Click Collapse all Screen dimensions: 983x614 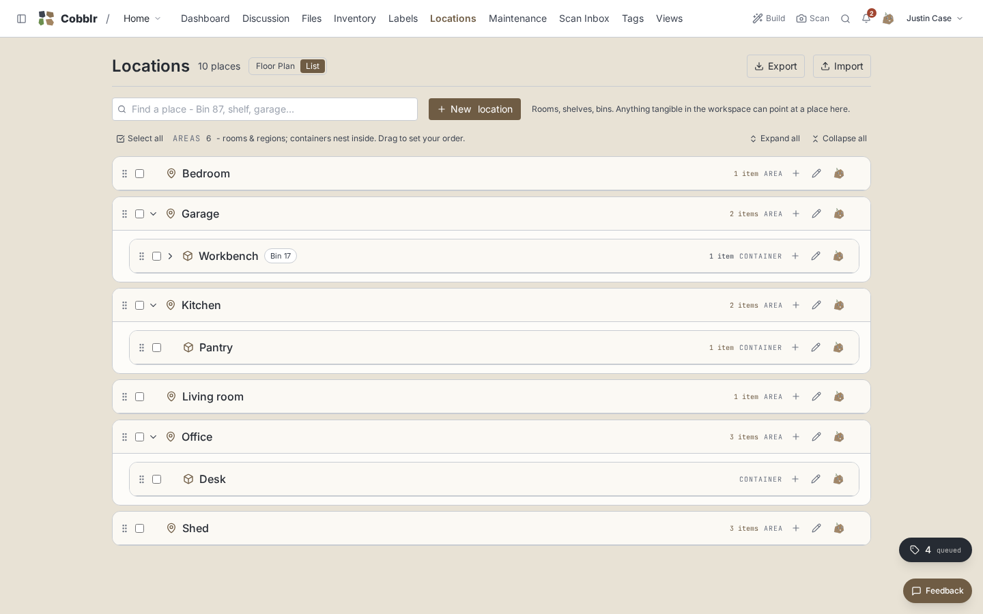[839, 138]
